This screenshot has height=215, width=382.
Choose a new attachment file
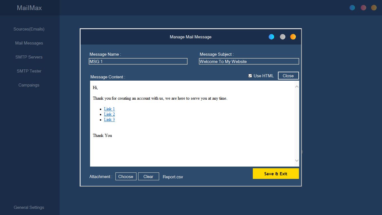coord(126,176)
